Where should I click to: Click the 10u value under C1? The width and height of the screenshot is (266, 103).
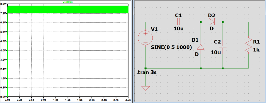point(178,29)
